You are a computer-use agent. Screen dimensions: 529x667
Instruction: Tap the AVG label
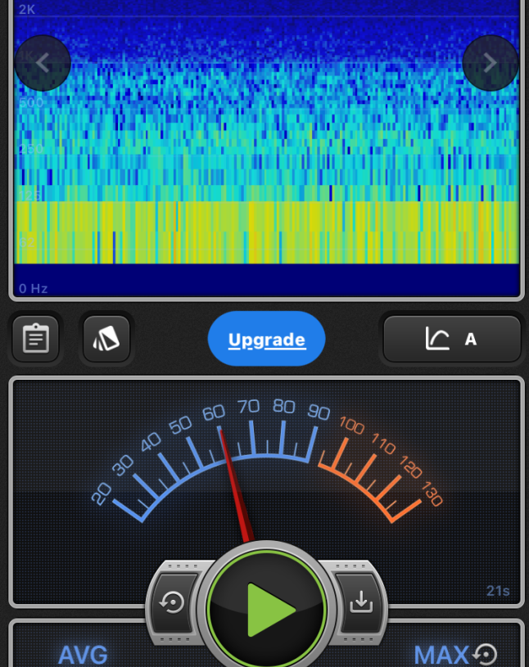pyautogui.click(x=83, y=655)
